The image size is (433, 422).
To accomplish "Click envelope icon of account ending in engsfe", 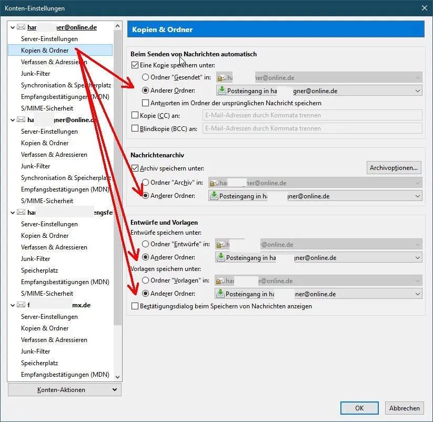I will click(x=21, y=213).
